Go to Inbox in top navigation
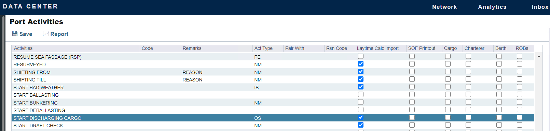550x131 pixels. click(x=540, y=7)
